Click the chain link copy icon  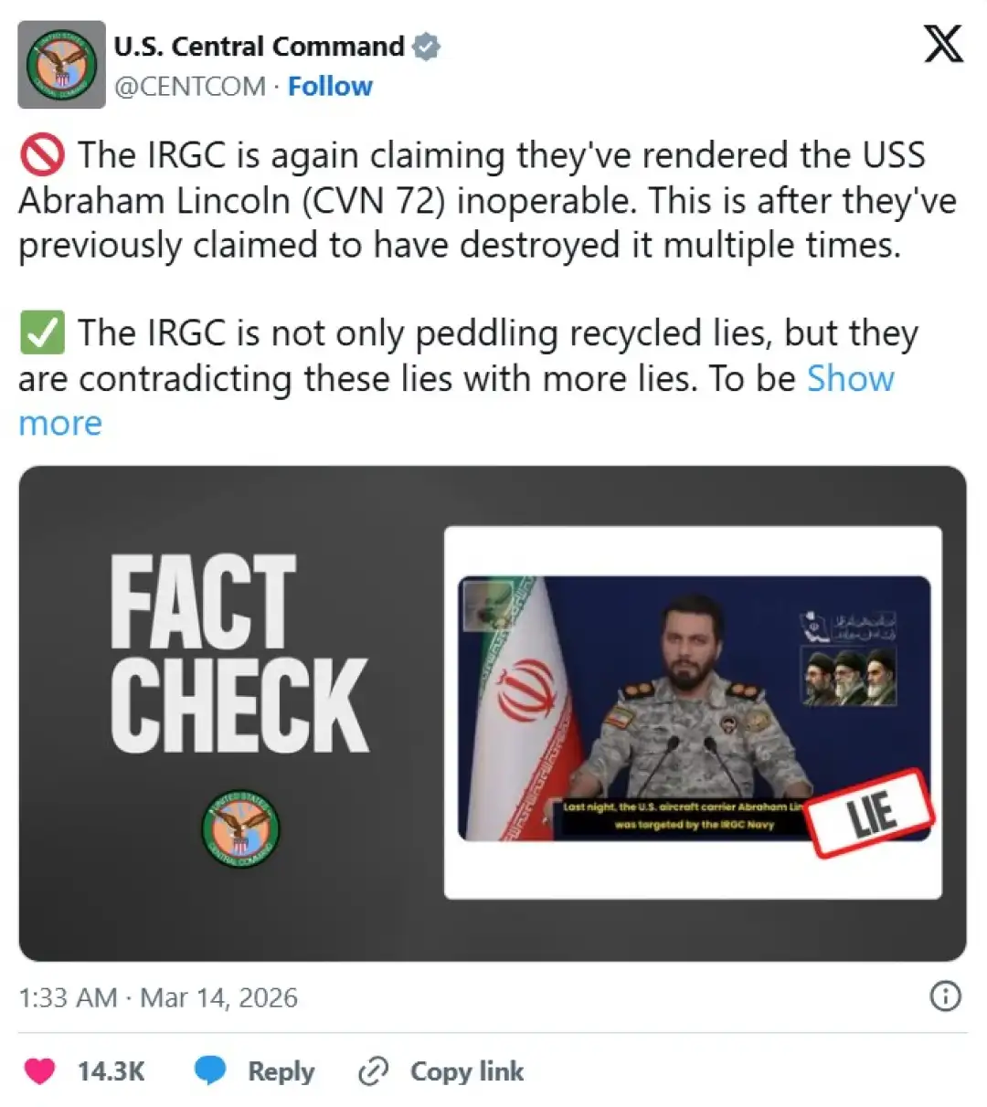coord(373,1070)
